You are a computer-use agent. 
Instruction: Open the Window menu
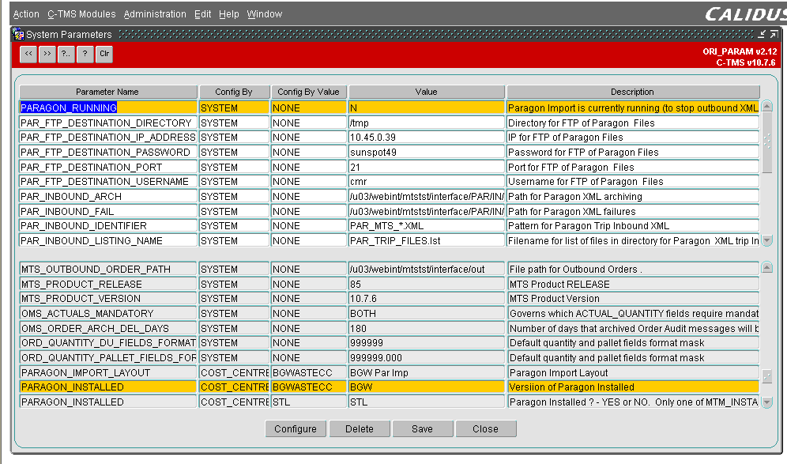click(x=265, y=14)
